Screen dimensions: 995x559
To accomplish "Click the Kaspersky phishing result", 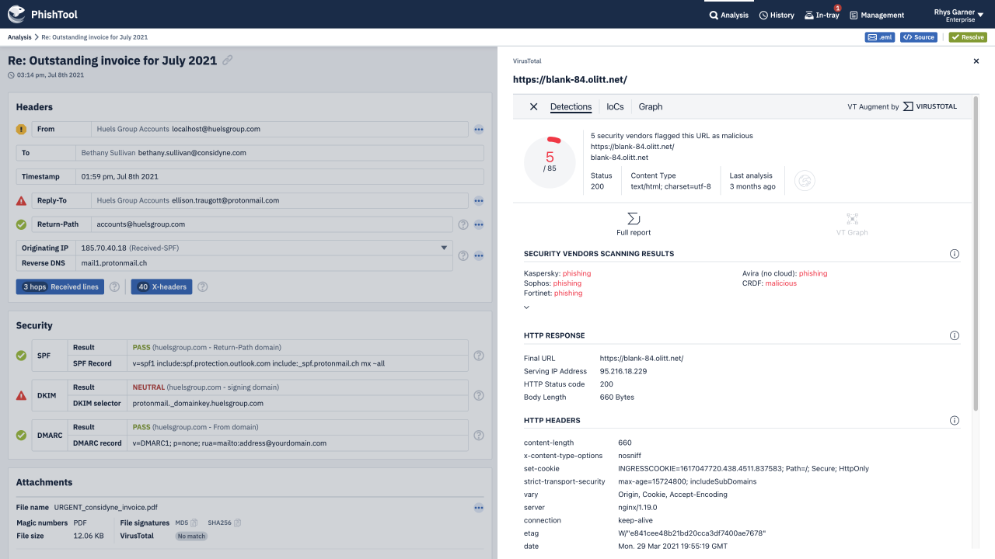I will (577, 273).
